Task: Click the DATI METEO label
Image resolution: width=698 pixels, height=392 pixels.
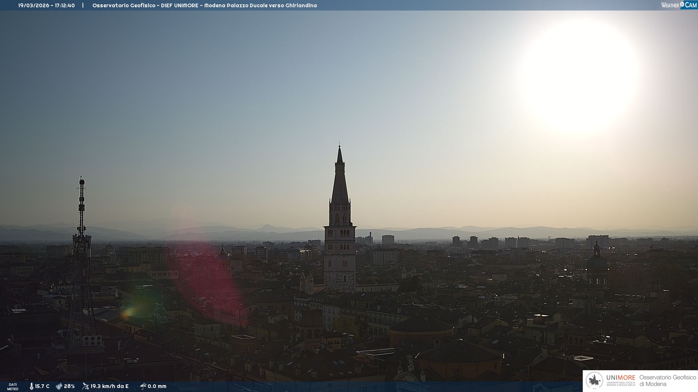Action: (x=13, y=387)
